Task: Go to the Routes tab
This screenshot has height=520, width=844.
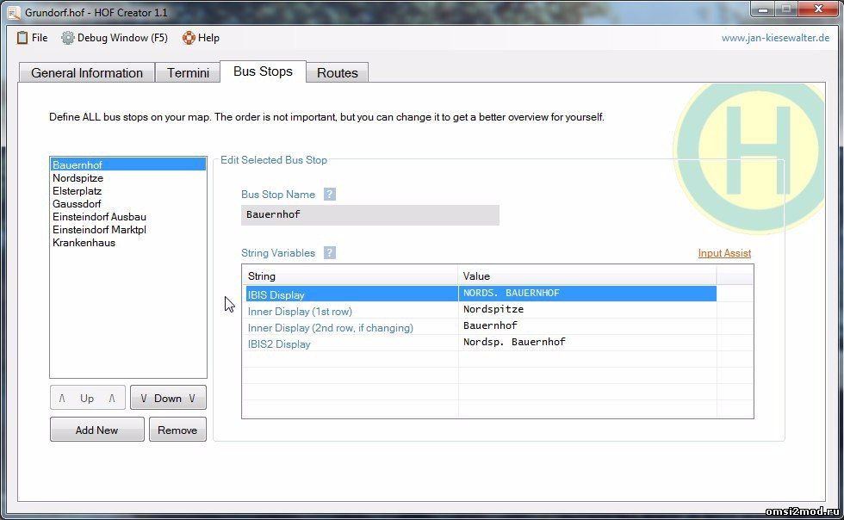Action: coord(337,73)
